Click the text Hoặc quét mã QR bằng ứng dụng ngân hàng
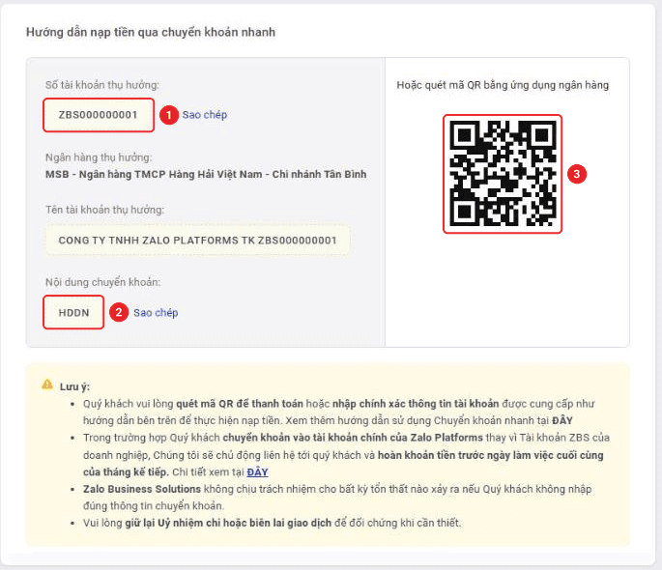This screenshot has width=662, height=570. 503,85
